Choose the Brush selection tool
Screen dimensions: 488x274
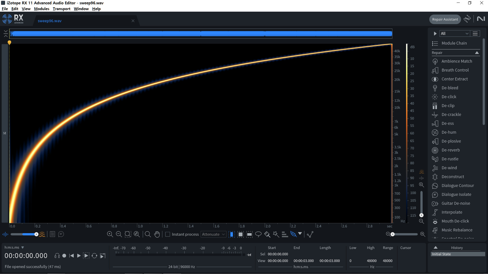pyautogui.click(x=267, y=234)
